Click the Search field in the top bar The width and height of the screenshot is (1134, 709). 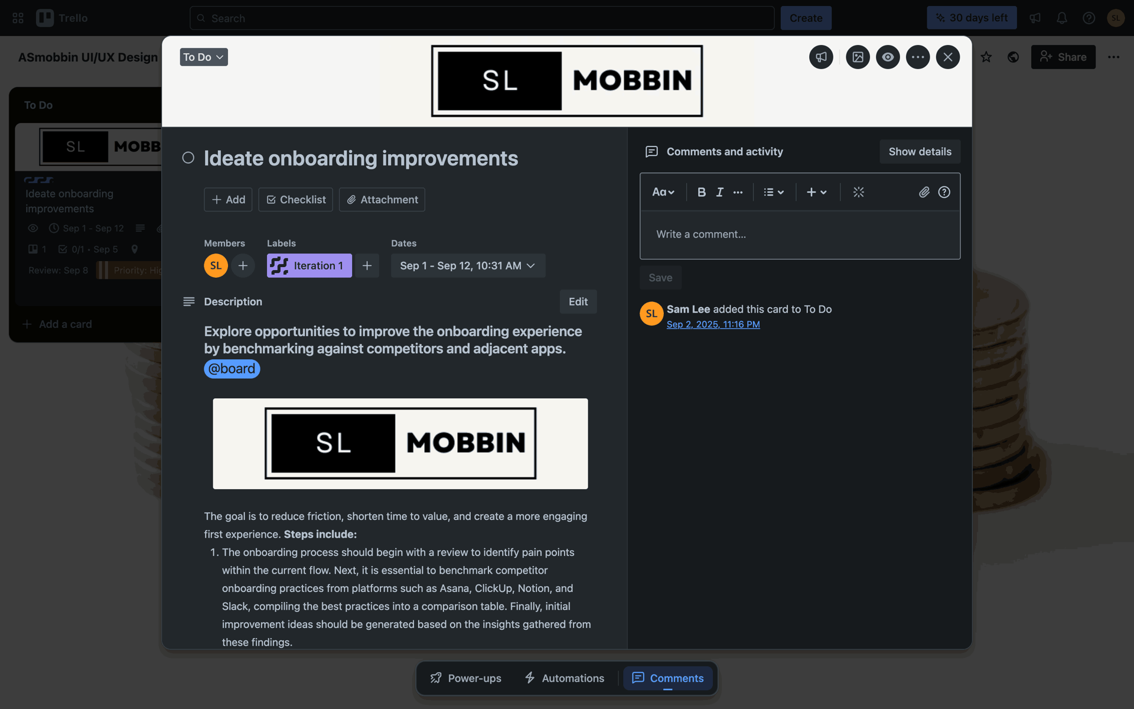tap(482, 18)
